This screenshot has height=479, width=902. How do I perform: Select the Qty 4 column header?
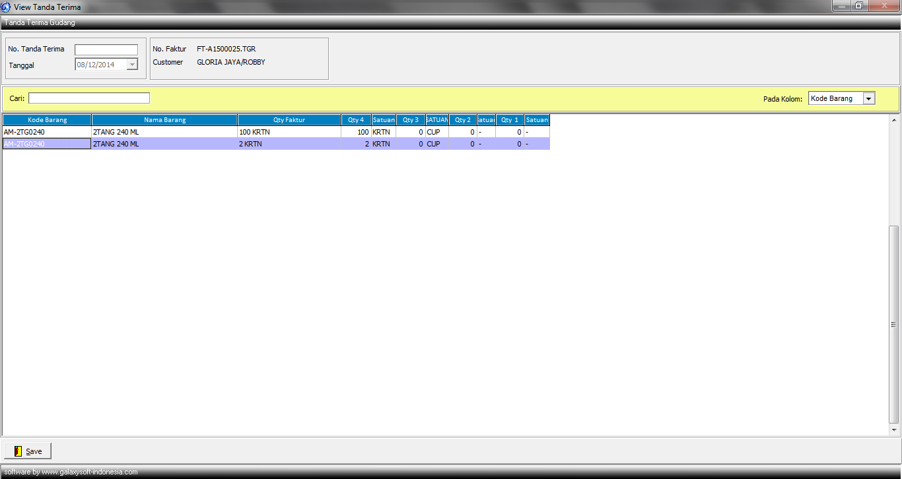click(x=356, y=120)
